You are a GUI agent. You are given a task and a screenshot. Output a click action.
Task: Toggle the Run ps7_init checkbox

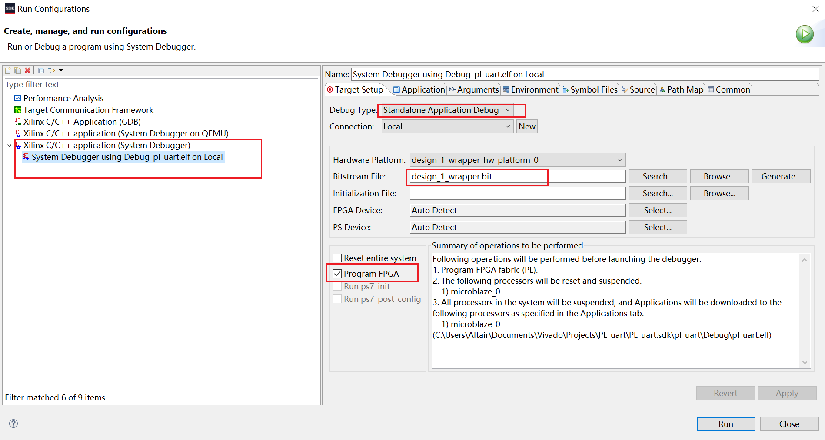pos(337,286)
